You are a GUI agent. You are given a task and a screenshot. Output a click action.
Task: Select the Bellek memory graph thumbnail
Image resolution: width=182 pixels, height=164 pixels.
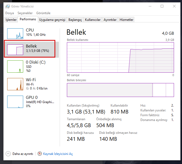pyautogui.click(x=15, y=50)
